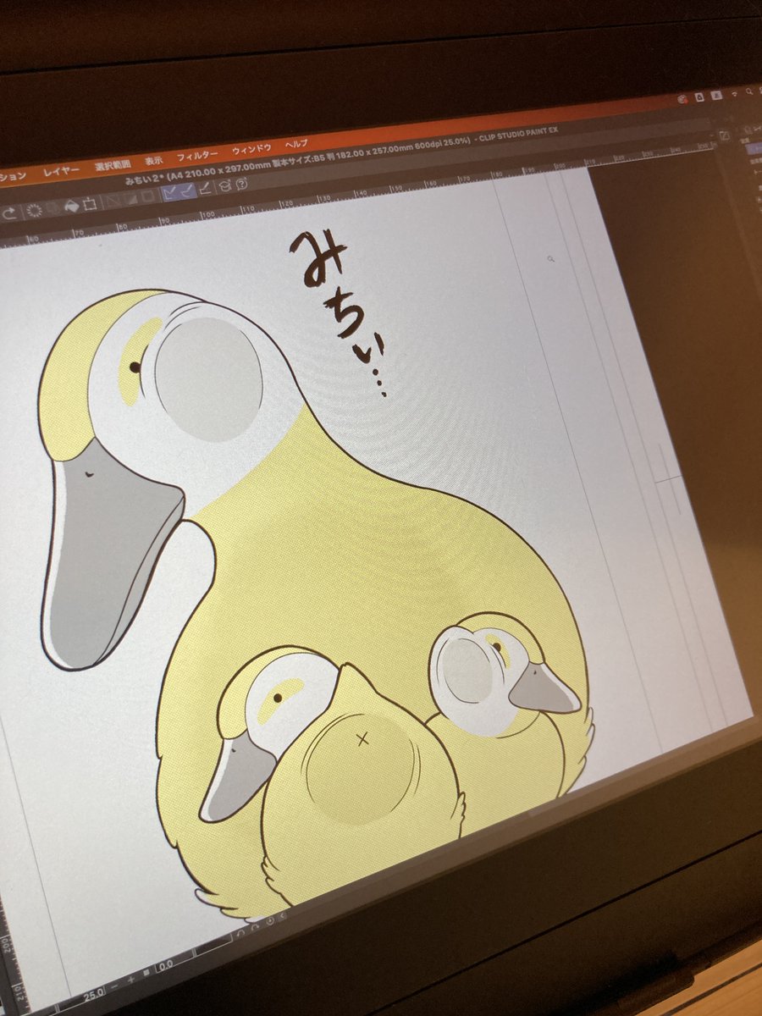Open the フィルター (Filter) menu

tap(197, 157)
